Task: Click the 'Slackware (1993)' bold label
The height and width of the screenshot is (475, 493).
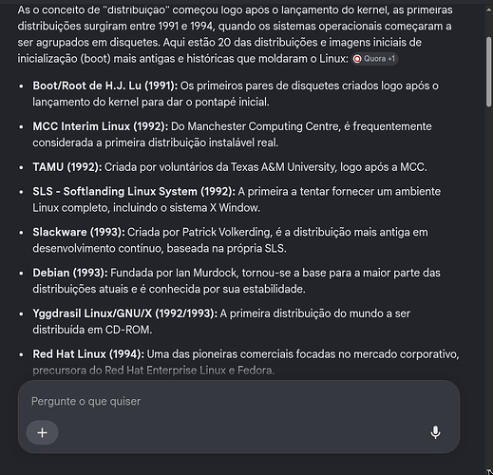Action: tap(79, 232)
